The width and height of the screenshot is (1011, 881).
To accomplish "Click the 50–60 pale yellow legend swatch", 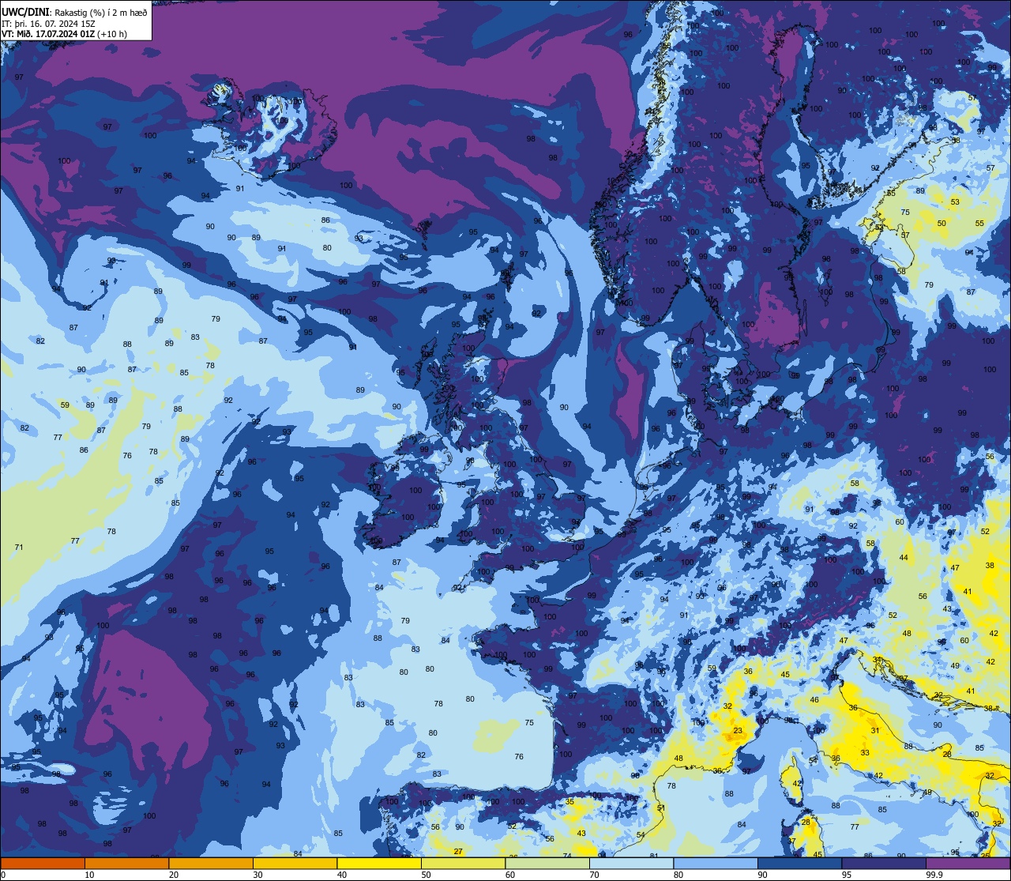I will [x=463, y=863].
